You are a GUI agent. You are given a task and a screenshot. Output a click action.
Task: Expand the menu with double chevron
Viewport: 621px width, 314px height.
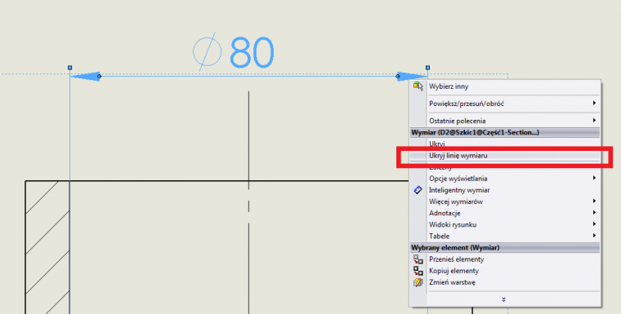(x=504, y=300)
